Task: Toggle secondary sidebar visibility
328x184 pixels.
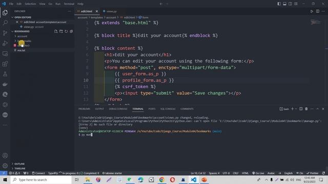Action: [x=290, y=4]
